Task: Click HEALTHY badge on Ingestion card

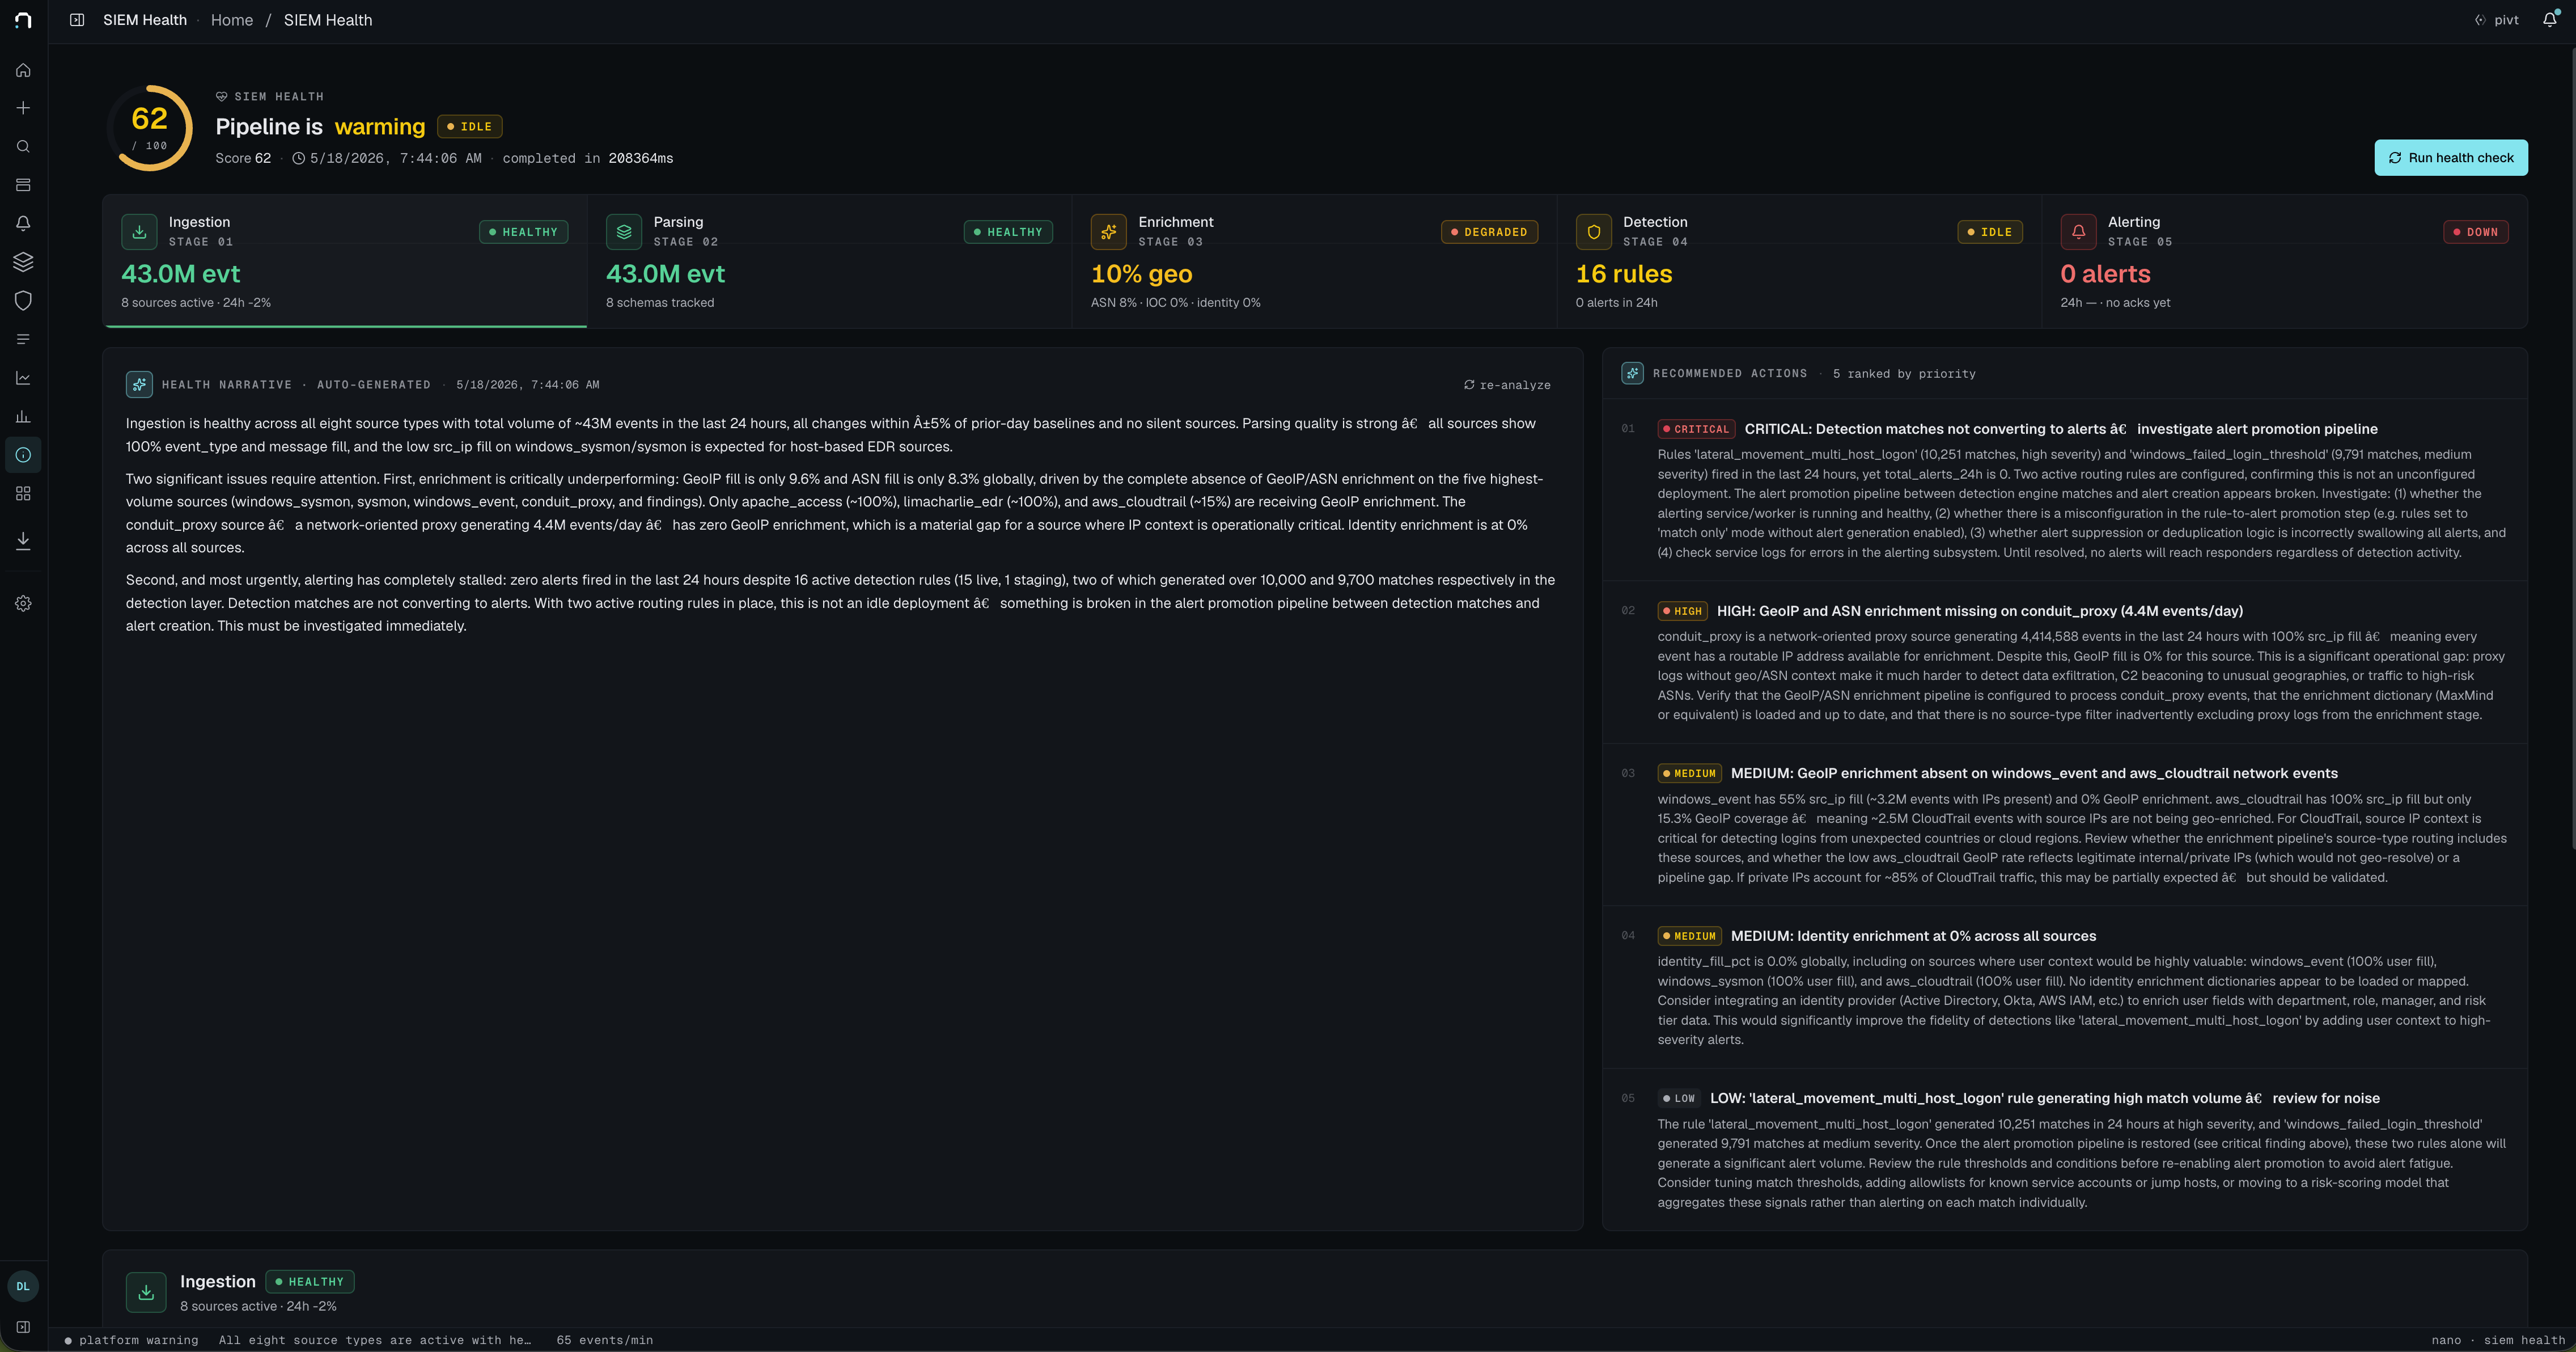Action: [x=524, y=232]
